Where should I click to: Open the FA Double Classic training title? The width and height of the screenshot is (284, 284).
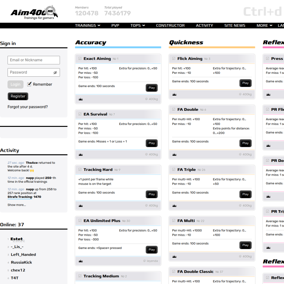click(x=195, y=272)
